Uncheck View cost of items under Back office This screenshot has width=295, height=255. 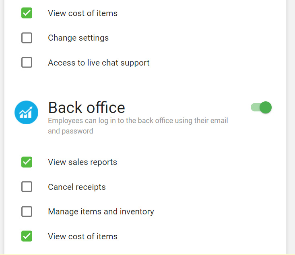click(x=27, y=236)
